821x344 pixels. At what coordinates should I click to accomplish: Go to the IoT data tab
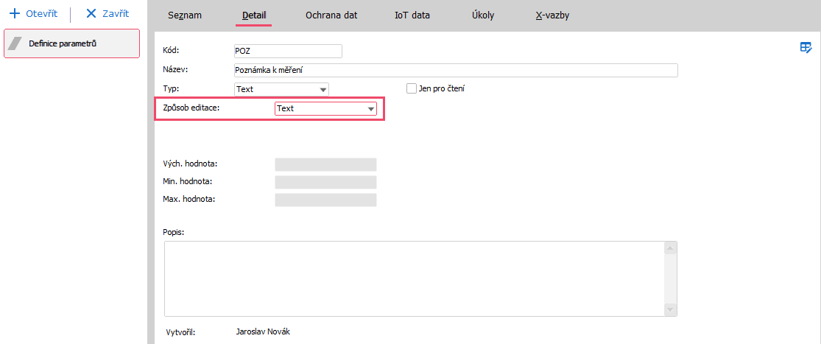pos(412,15)
